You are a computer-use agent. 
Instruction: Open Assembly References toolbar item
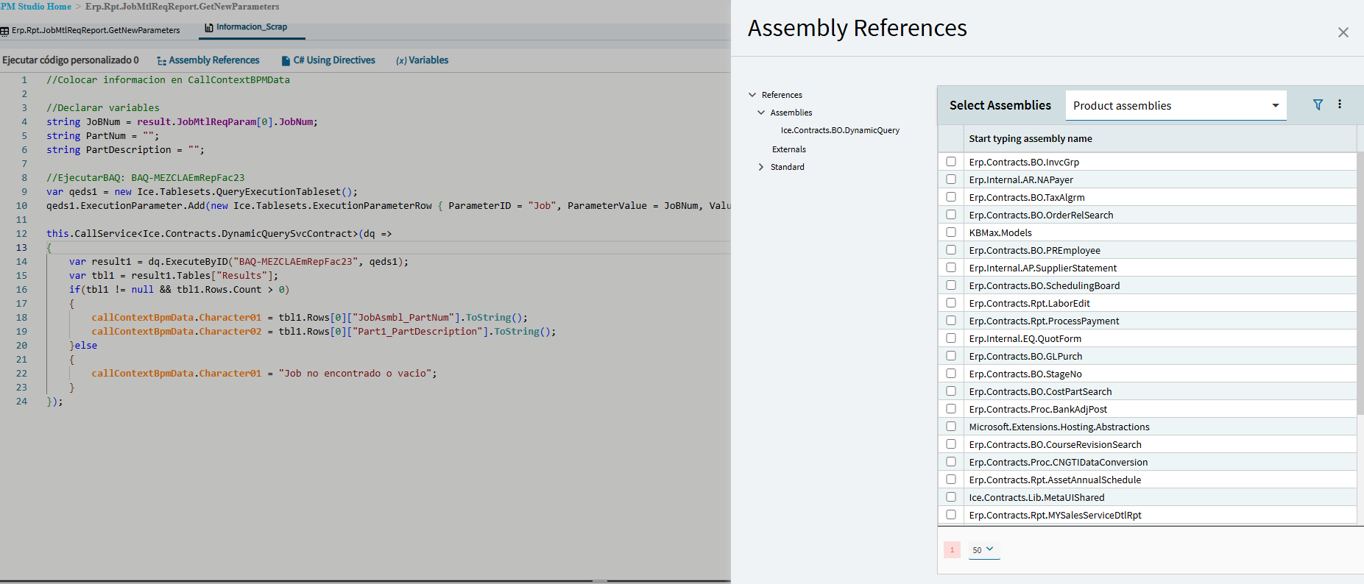coord(208,60)
